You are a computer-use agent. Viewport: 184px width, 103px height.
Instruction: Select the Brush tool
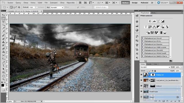3,39
